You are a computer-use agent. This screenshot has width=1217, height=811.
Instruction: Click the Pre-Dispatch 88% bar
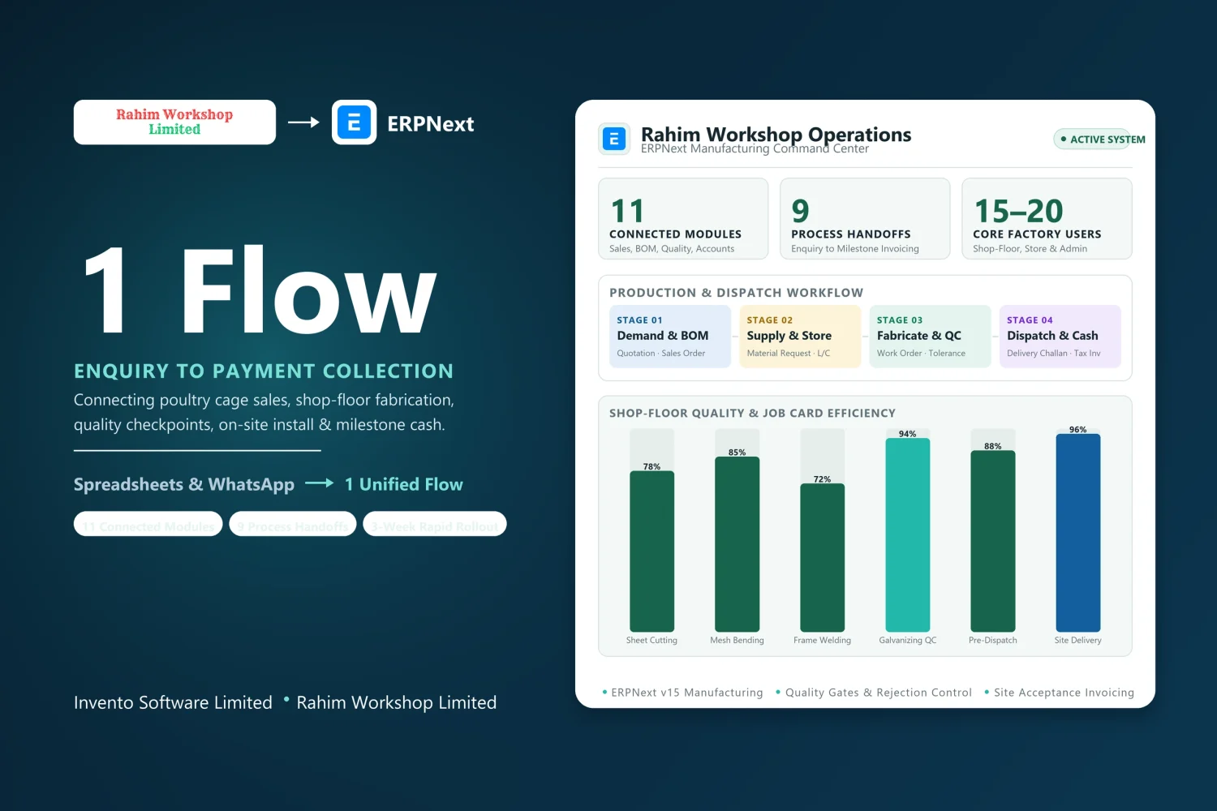pyautogui.click(x=992, y=541)
